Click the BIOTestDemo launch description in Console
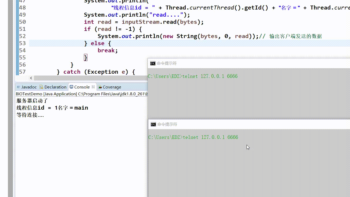This screenshot has height=197, width=350. 82,94
